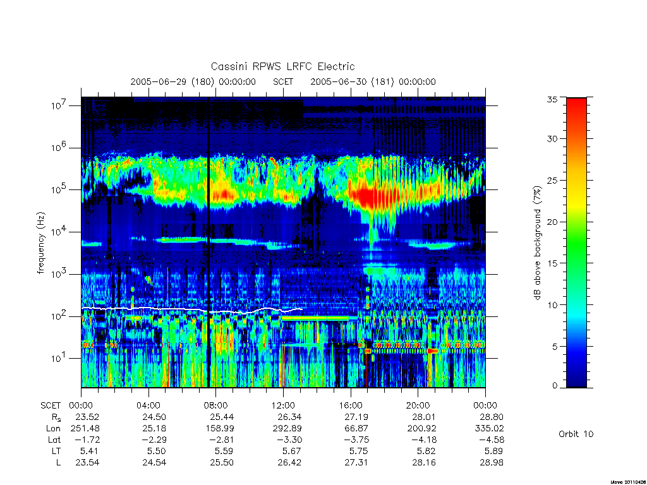Click the colorbar value '30'

552,139
